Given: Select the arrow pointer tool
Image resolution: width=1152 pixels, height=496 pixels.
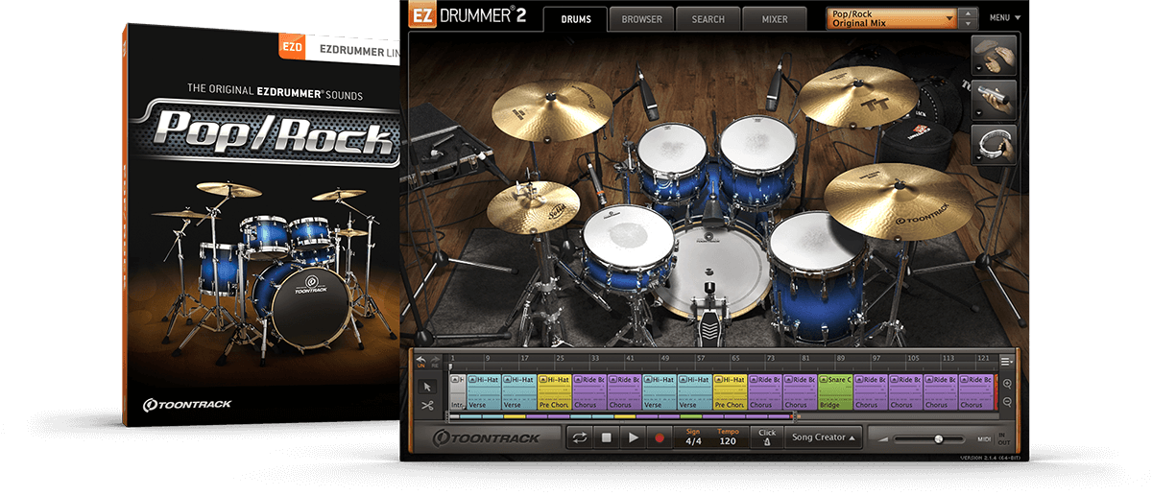Looking at the screenshot, I should [427, 387].
